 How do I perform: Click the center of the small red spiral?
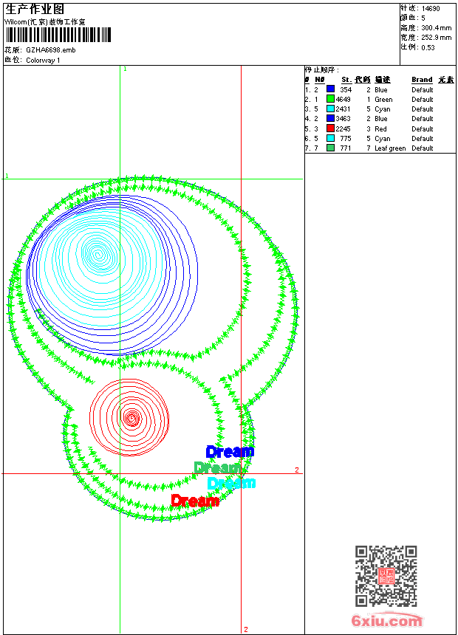pos(131,418)
